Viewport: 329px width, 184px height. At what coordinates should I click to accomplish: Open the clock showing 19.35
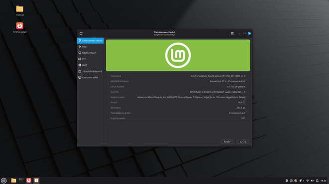tap(324, 181)
